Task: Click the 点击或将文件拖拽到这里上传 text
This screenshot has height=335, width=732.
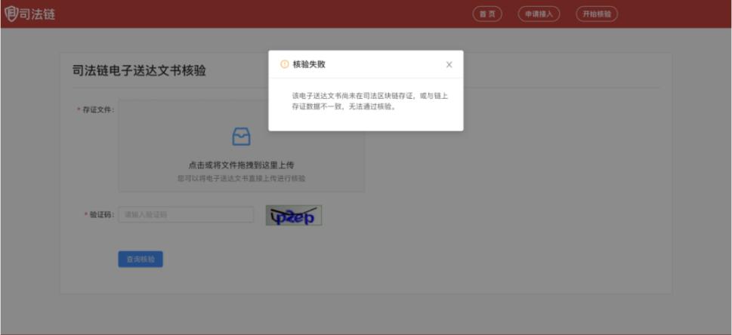Action: tap(241, 164)
